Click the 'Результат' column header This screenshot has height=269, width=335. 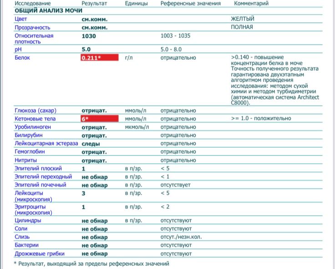[x=94, y=3]
